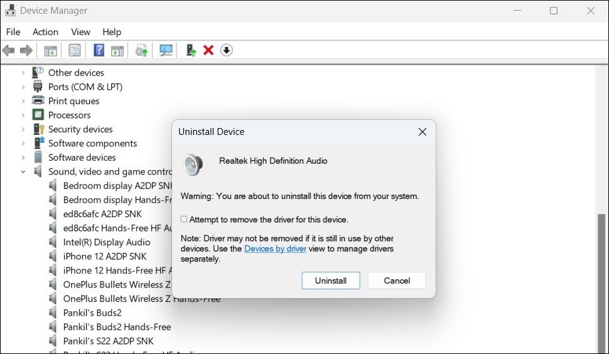The width and height of the screenshot is (609, 354).
Task: Click the blue Help question-mark icon
Action: pos(99,50)
